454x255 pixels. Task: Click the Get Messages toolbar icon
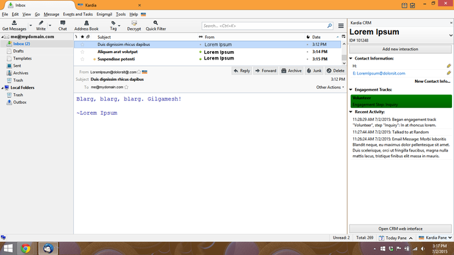(14, 23)
